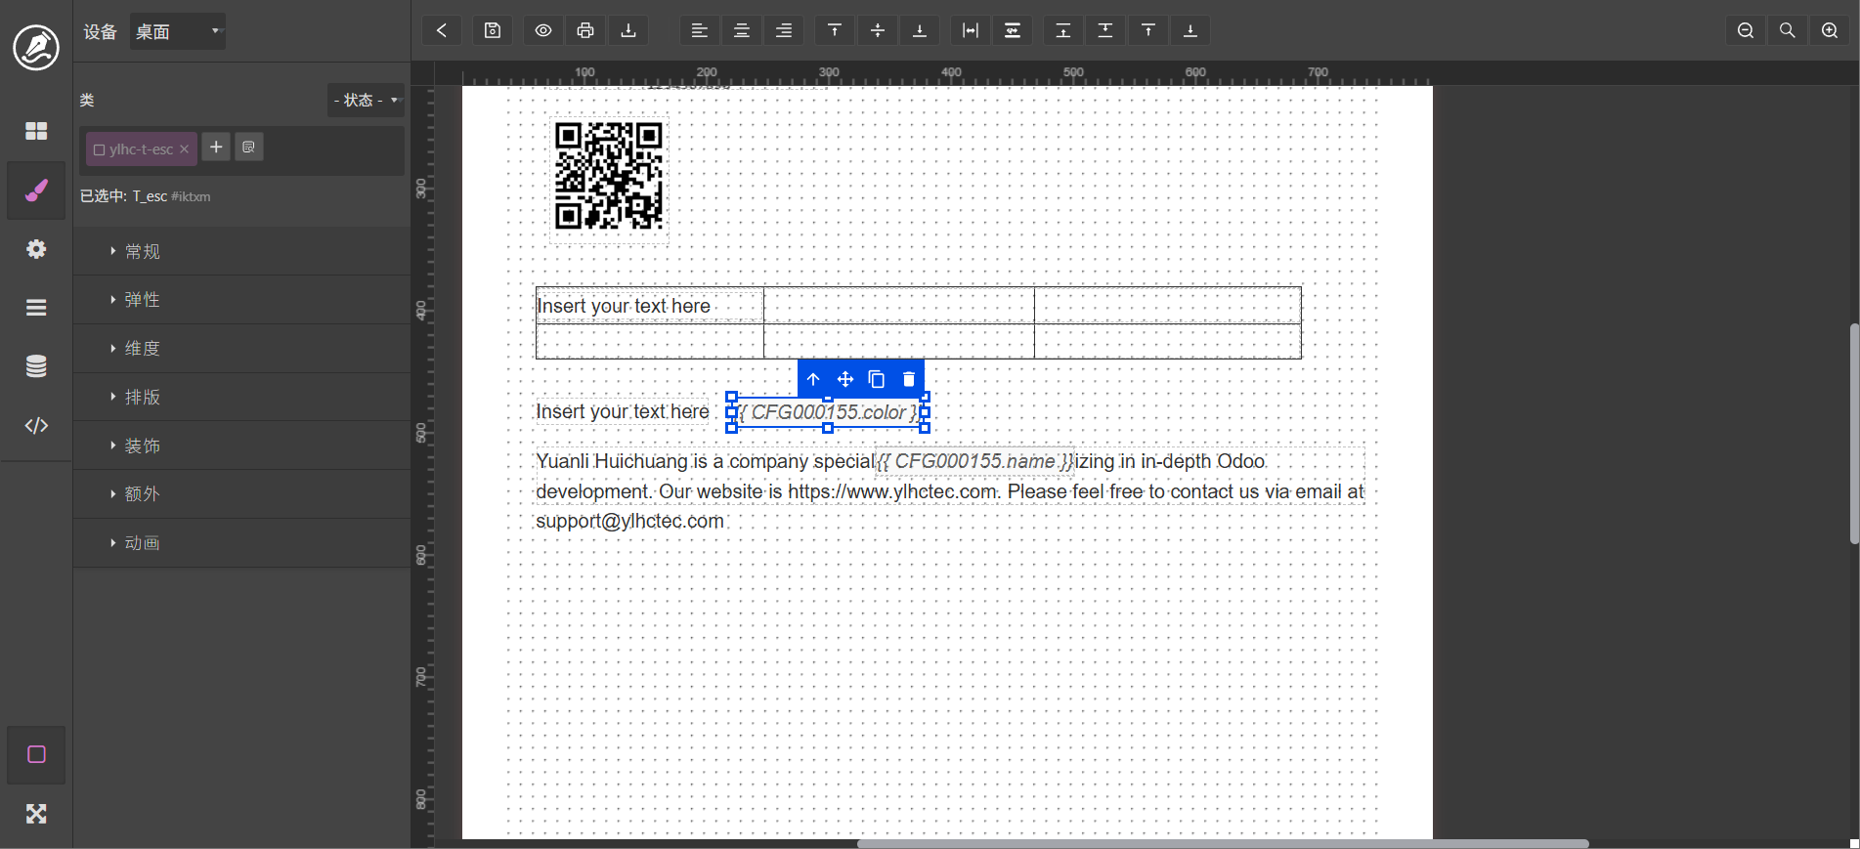Screen dimensions: 1860x849
Task: Open the blocks grid panel in sidebar
Action: 36,131
